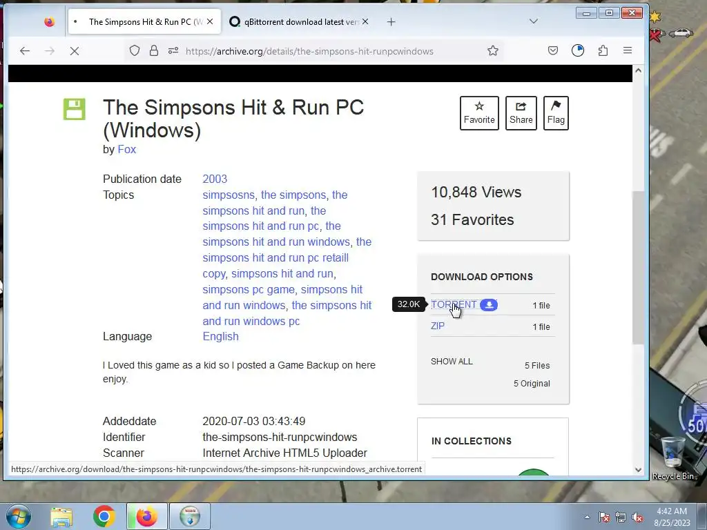Viewport: 707px width, 530px height.
Task: Click the vertical scrollbar thumb
Action: click(637, 267)
